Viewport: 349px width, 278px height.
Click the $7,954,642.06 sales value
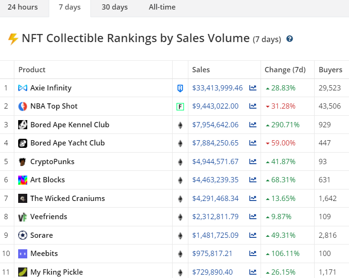pos(215,125)
